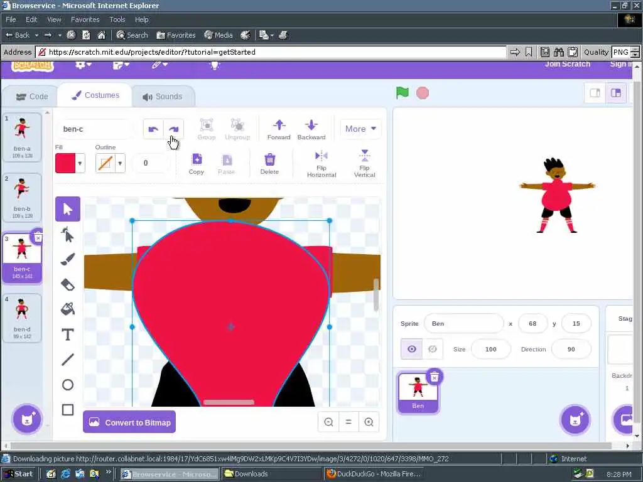Open the Favorites menu
Screen dimensions: 643x482
tap(85, 19)
